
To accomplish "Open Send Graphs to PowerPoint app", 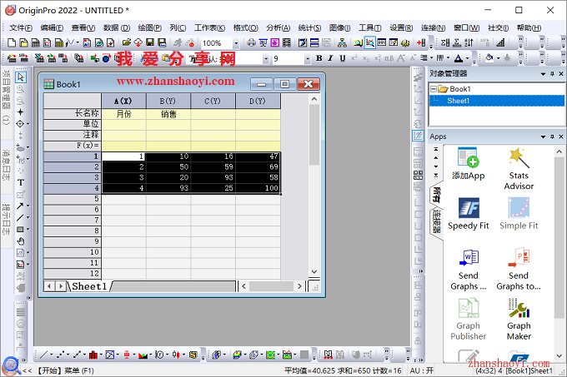I will (x=519, y=270).
